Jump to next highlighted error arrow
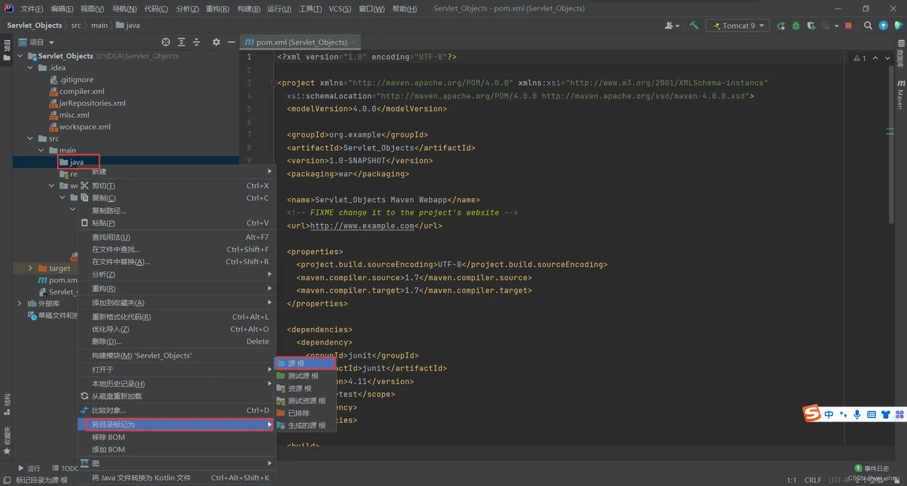Screen dimensions: 907x486 tap(888, 58)
